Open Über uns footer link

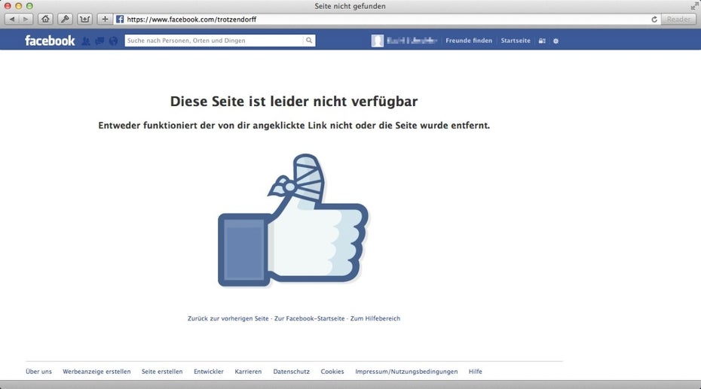[39, 372]
